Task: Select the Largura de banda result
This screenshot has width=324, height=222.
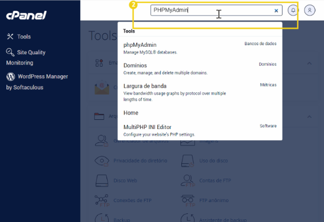Action: (x=200, y=92)
